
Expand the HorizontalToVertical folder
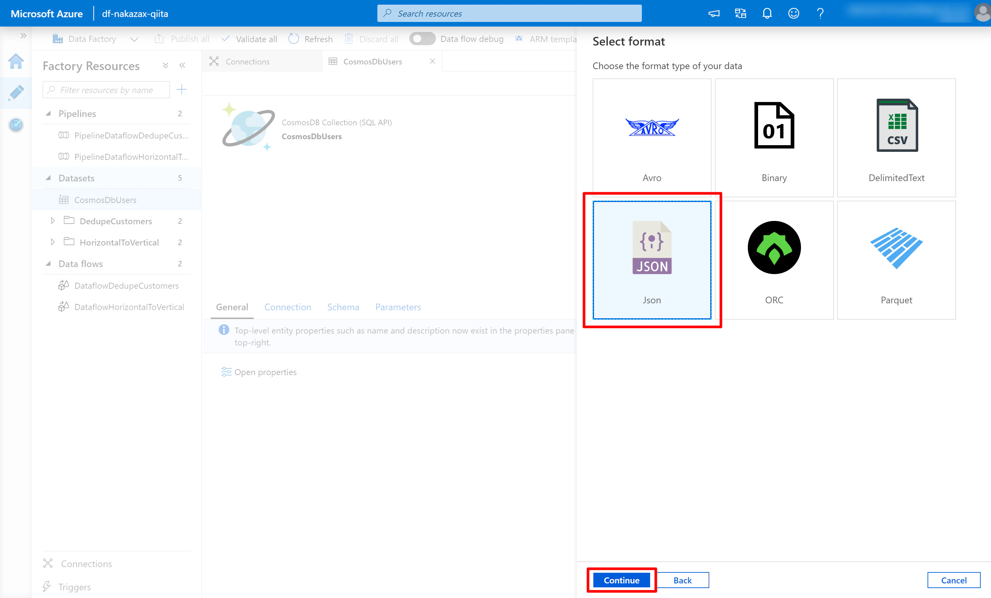pyautogui.click(x=52, y=242)
